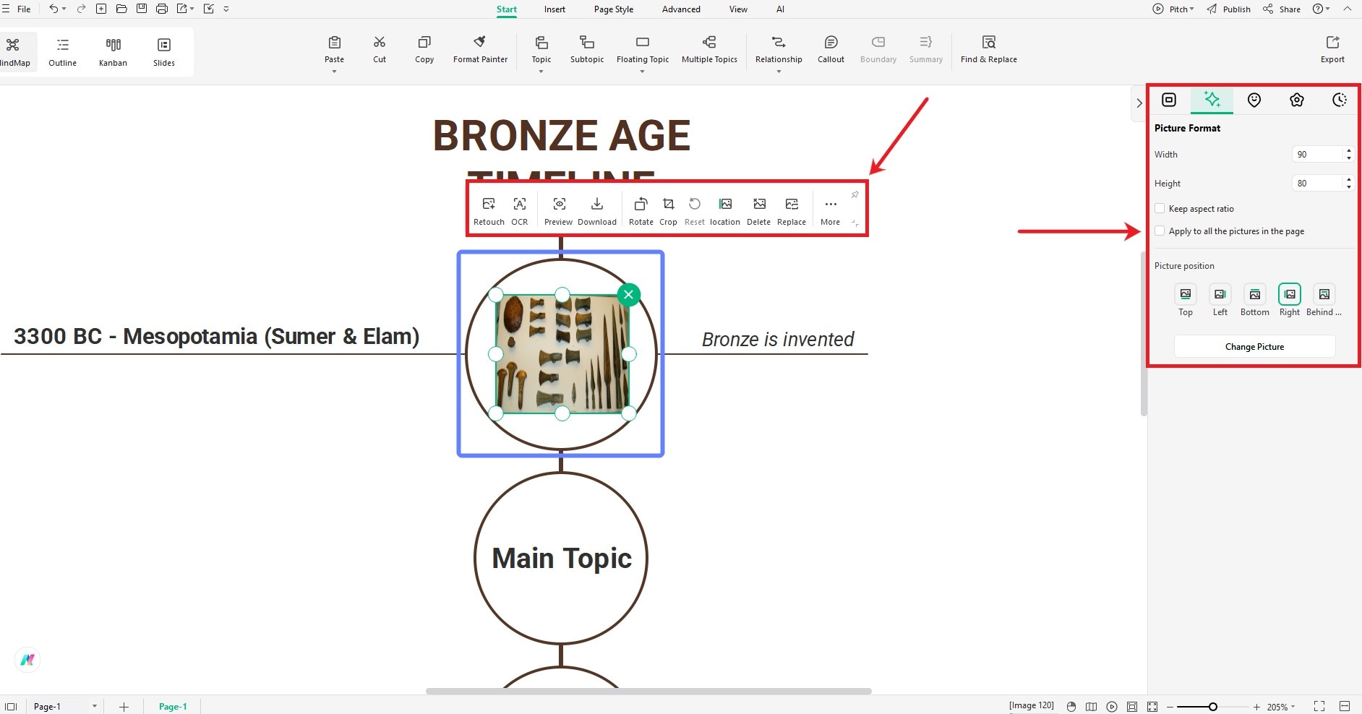Click the Publish button

coord(1229,9)
